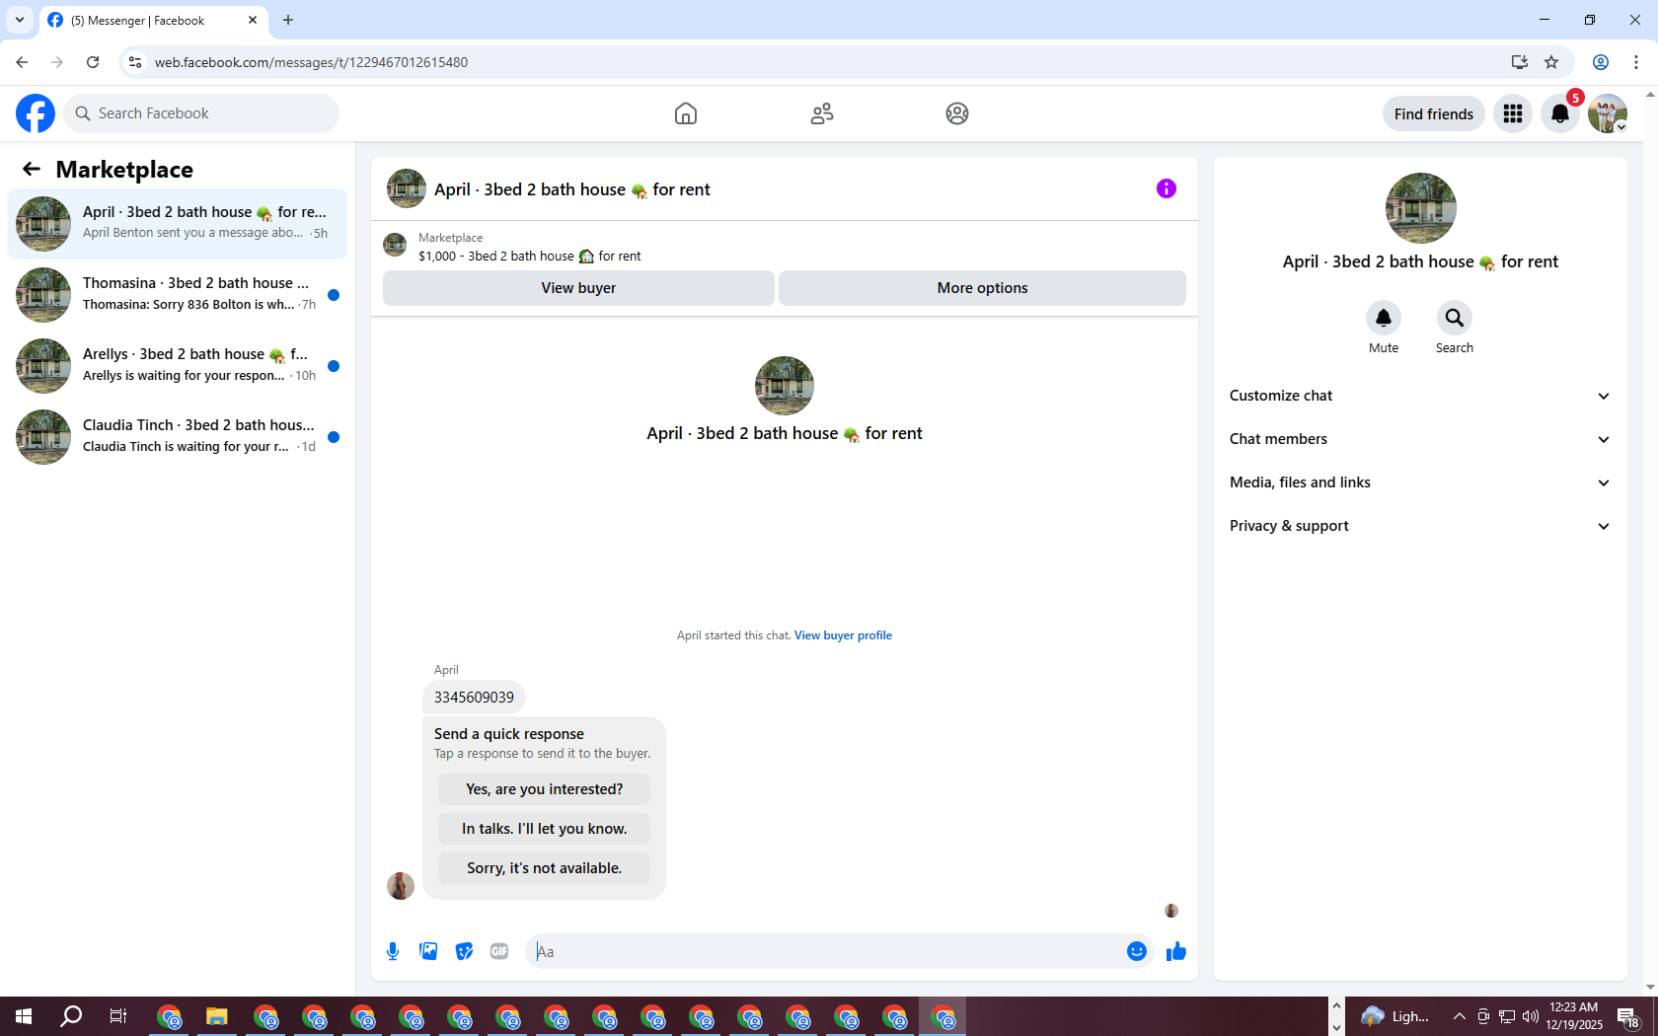
Task: Install app icon in address bar
Action: click(1520, 62)
